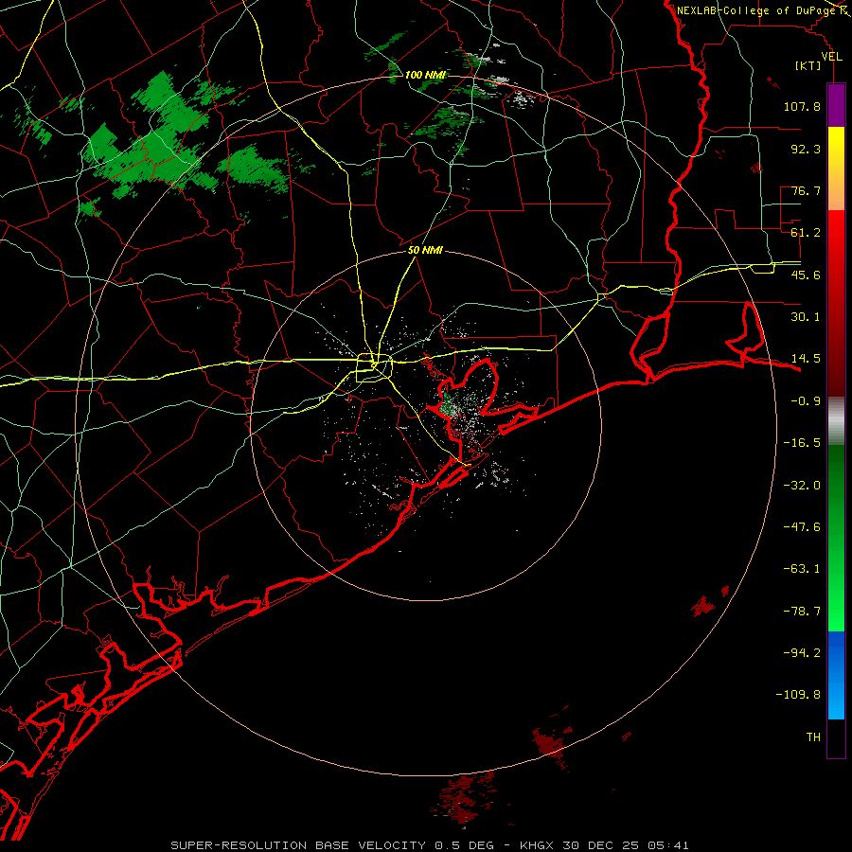Viewport: 852px width, 852px height.
Task: Select the 76.7 legend value
Action: click(x=806, y=190)
